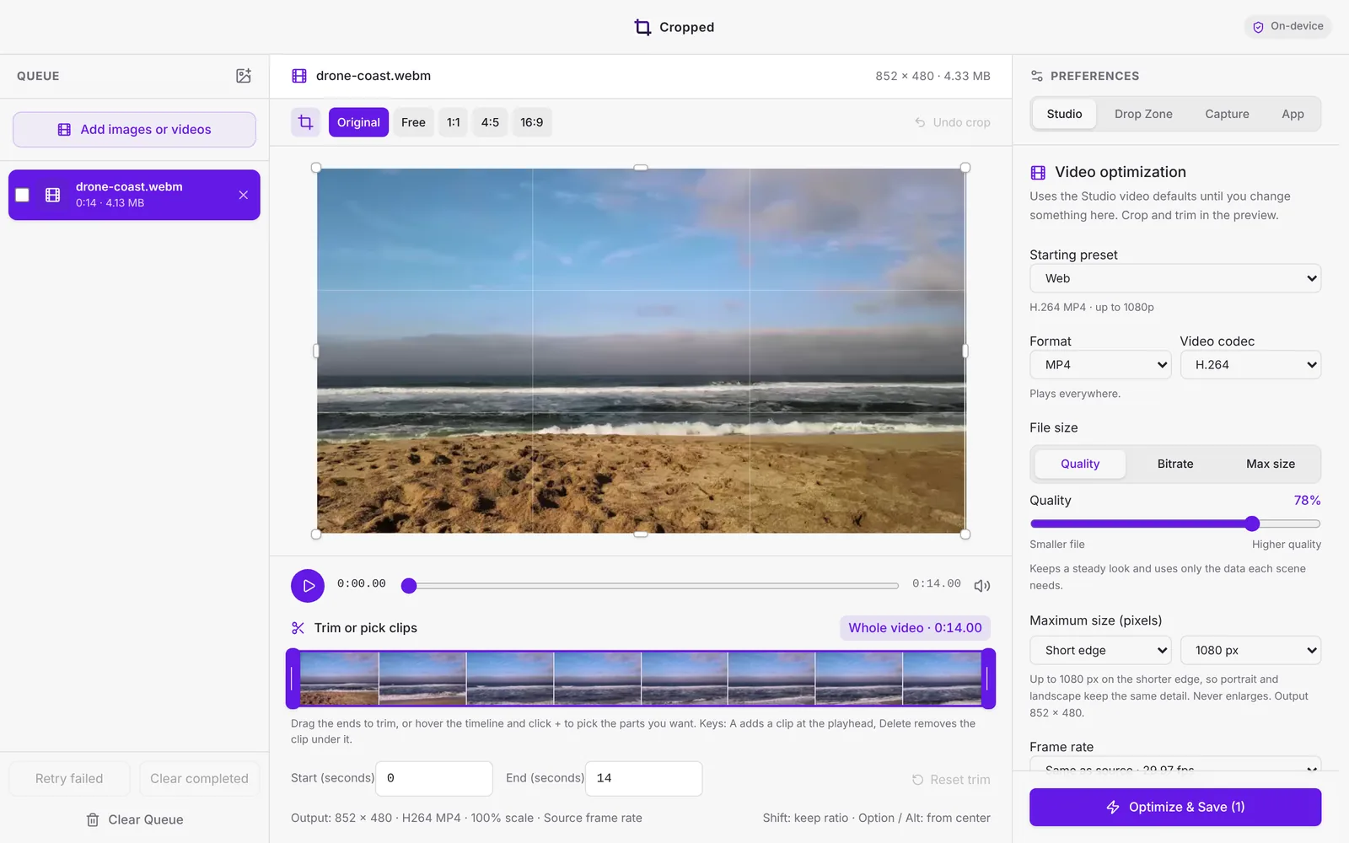Image resolution: width=1349 pixels, height=843 pixels.
Task: Click the left trim handle on timeline
Action: click(293, 679)
